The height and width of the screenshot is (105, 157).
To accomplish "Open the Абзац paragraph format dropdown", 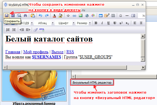I will 53,23.
